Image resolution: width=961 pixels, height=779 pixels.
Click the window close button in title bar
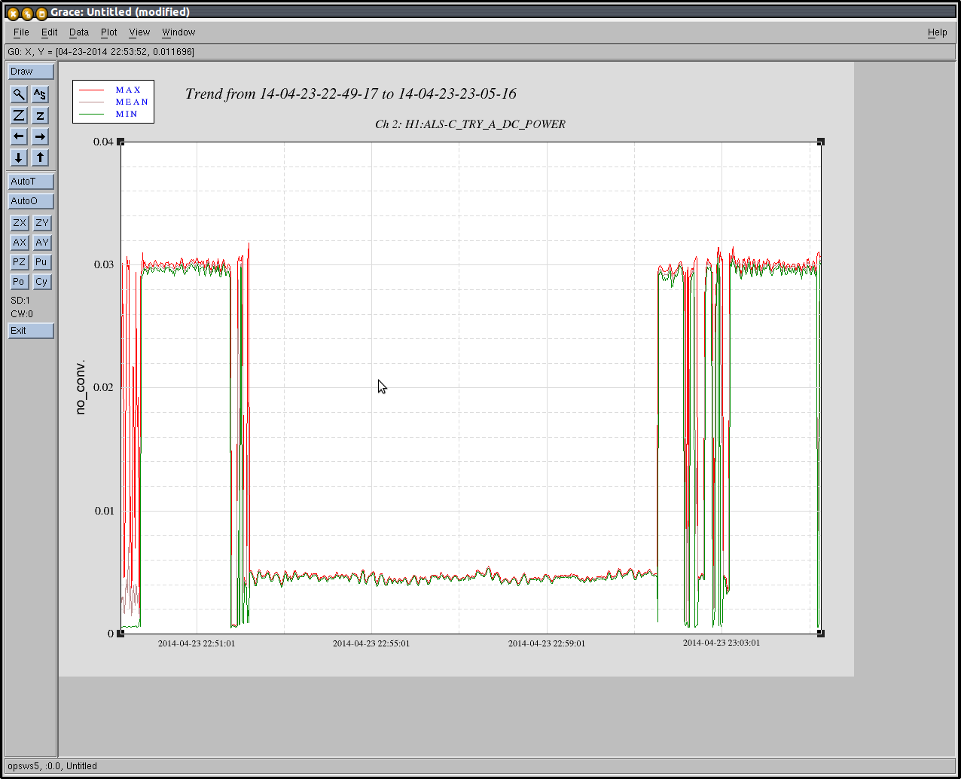(13, 13)
